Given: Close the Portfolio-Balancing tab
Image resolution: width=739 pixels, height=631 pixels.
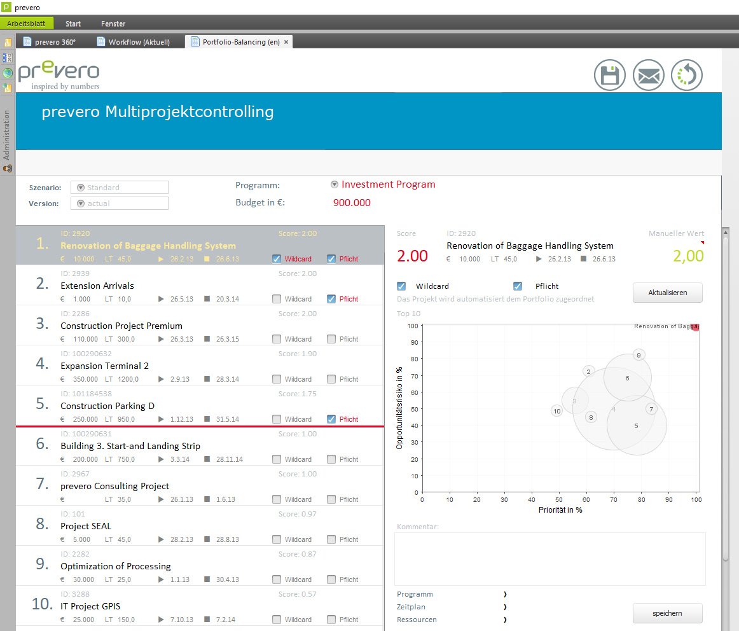Looking at the screenshot, I should click(286, 42).
